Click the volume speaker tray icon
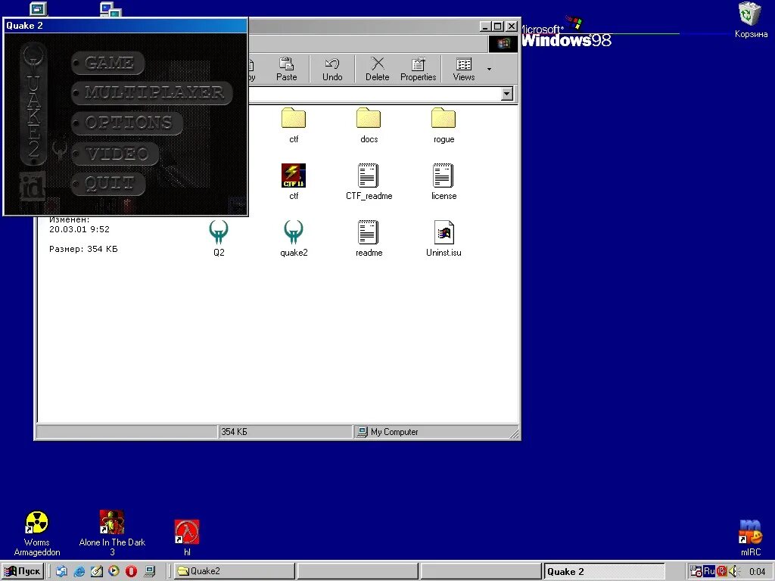 click(x=733, y=572)
